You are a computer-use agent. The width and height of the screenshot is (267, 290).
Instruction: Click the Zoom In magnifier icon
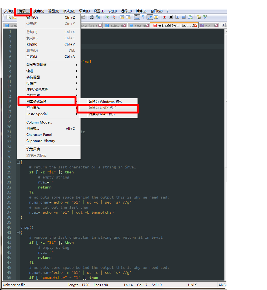pyautogui.click(x=107, y=17)
